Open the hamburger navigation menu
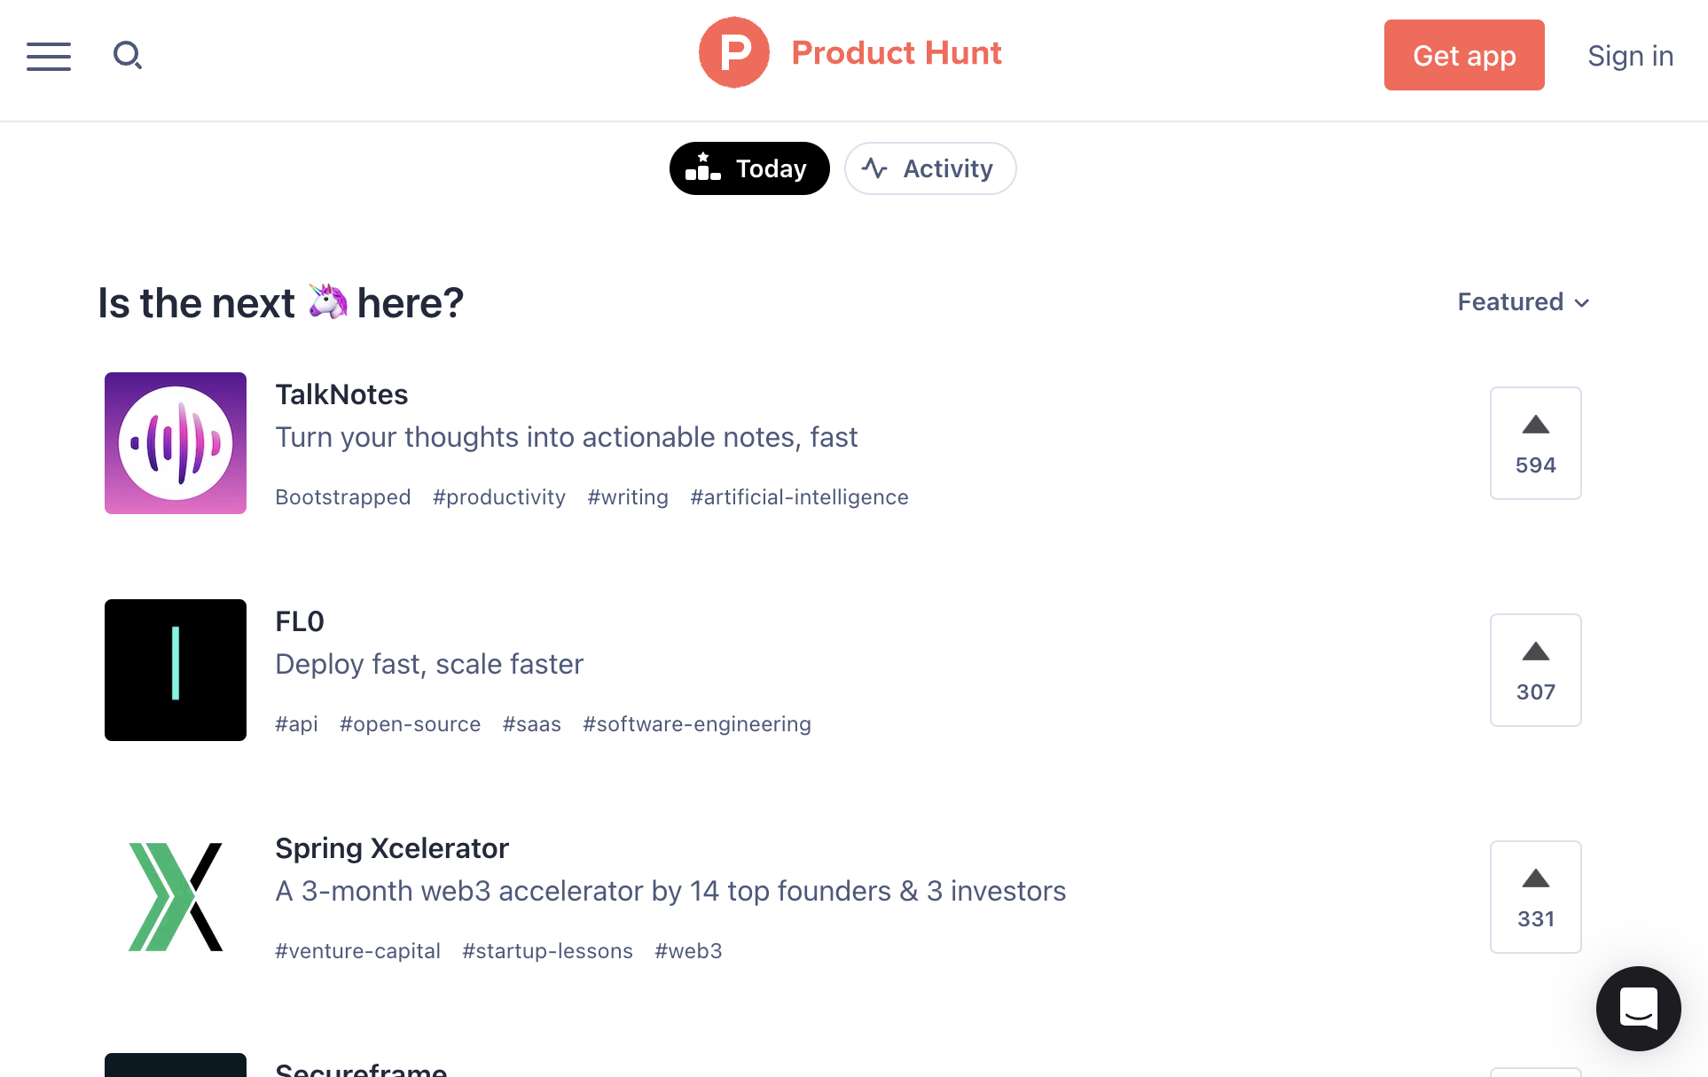 (x=49, y=56)
